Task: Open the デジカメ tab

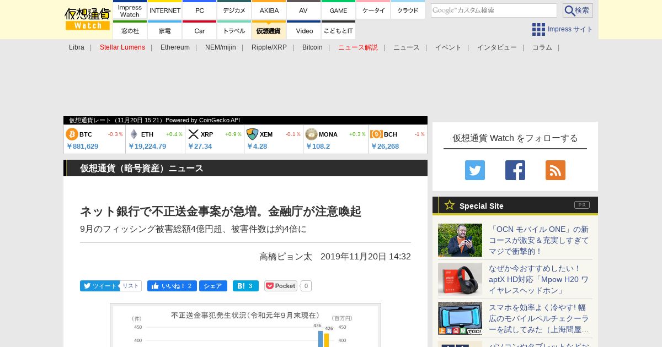Action: pos(234,10)
